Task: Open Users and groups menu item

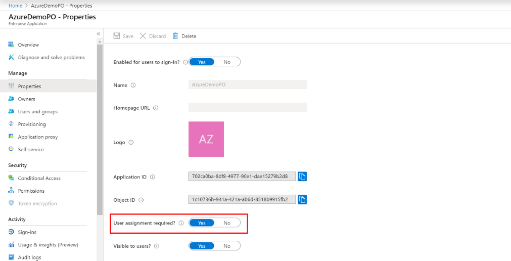Action: pyautogui.click(x=37, y=111)
